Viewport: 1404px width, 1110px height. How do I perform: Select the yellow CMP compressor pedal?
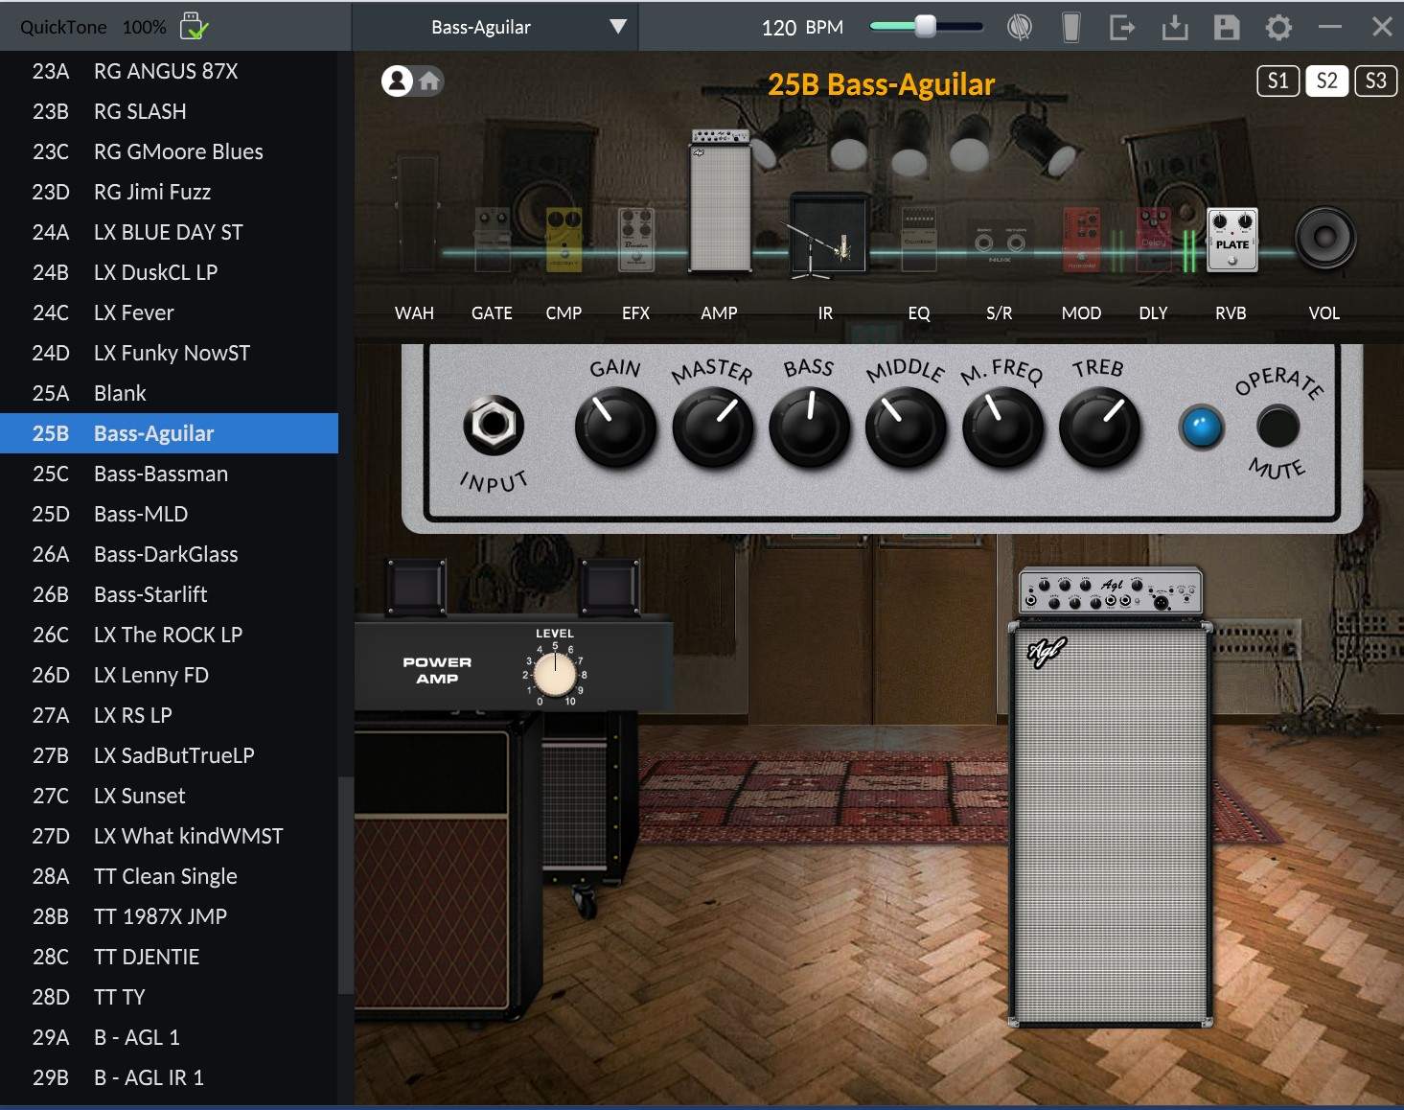(x=564, y=240)
